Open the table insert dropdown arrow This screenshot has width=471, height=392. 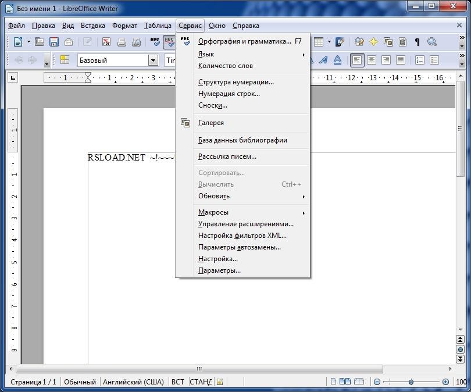330,42
